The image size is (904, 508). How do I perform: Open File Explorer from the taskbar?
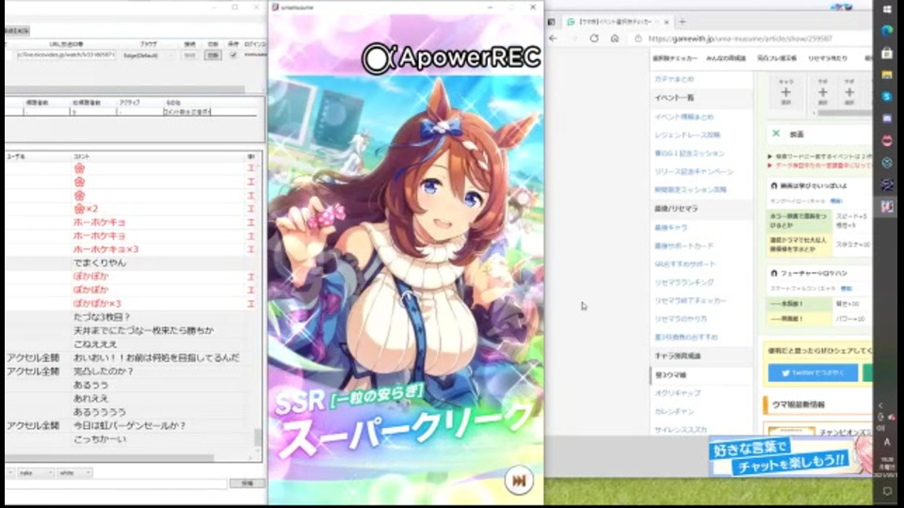887,75
